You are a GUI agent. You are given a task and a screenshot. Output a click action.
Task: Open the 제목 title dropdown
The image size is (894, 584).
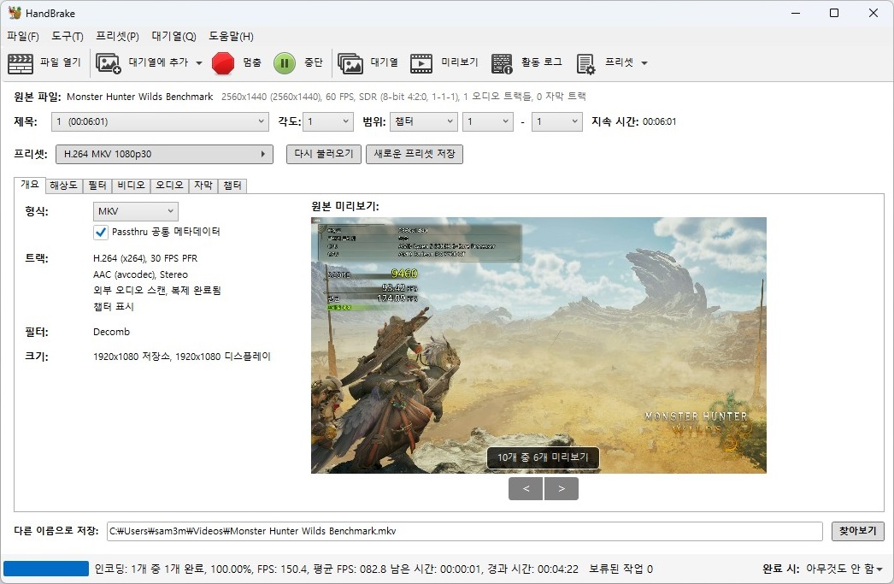(160, 121)
